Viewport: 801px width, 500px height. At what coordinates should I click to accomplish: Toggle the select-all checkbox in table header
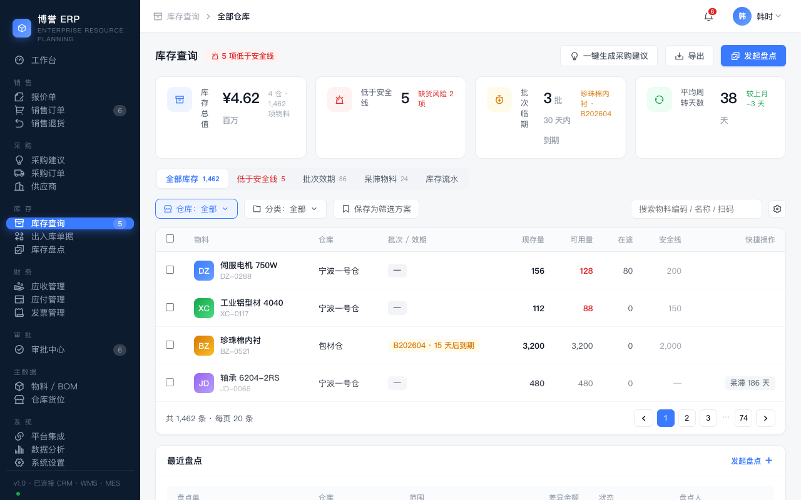[170, 238]
